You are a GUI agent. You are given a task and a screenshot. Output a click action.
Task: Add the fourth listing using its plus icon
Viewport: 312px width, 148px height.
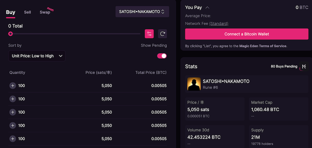point(12,126)
